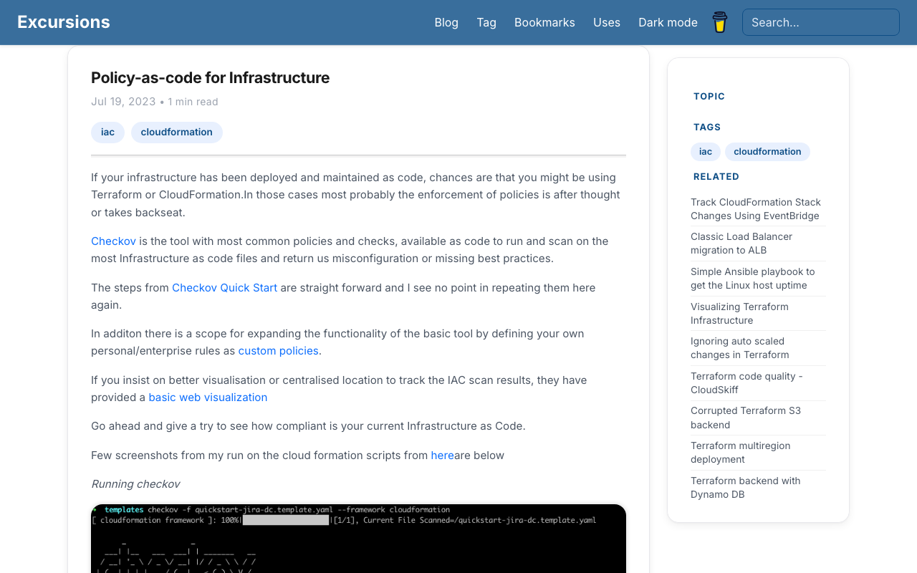Image resolution: width=917 pixels, height=573 pixels.
Task: Open the Track CloudFormation Stack Changes related article
Action: click(x=756, y=208)
